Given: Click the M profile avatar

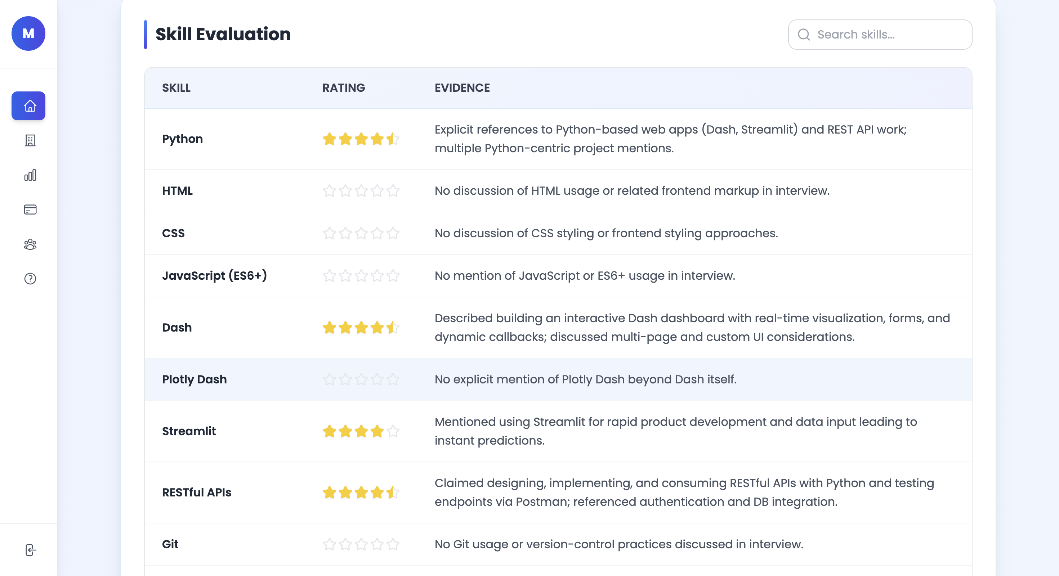Looking at the screenshot, I should point(28,34).
